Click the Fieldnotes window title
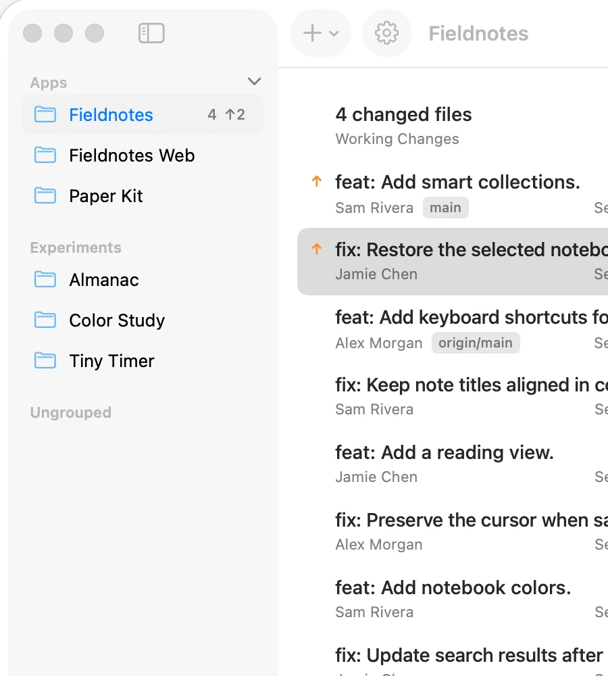Screen dimensions: 608x676 point(478,34)
